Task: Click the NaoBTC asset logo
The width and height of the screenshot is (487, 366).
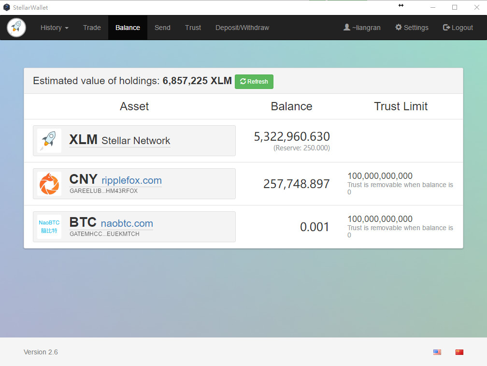Action: [49, 227]
